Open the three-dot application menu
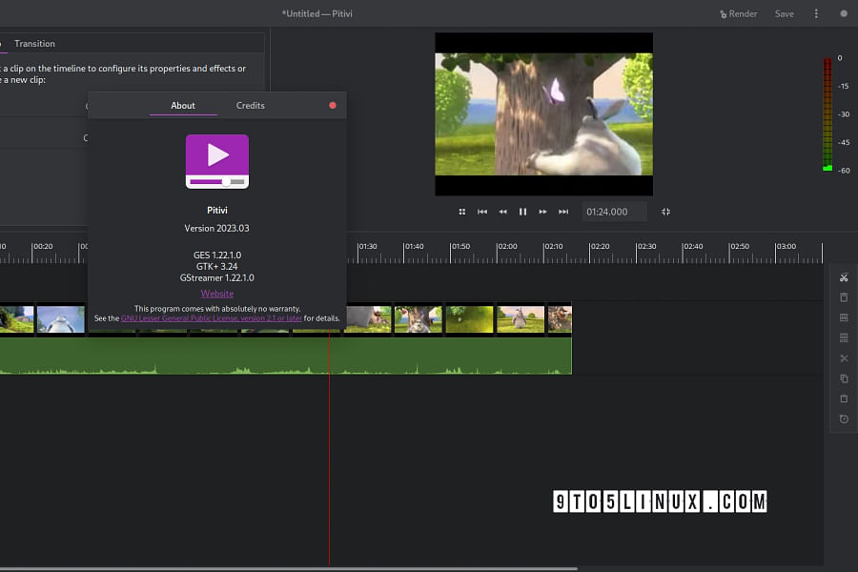The width and height of the screenshot is (858, 572). [x=817, y=13]
